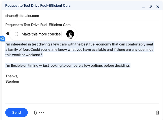Attach a file with the paperclip icon
The image size is (163, 120).
point(35,113)
